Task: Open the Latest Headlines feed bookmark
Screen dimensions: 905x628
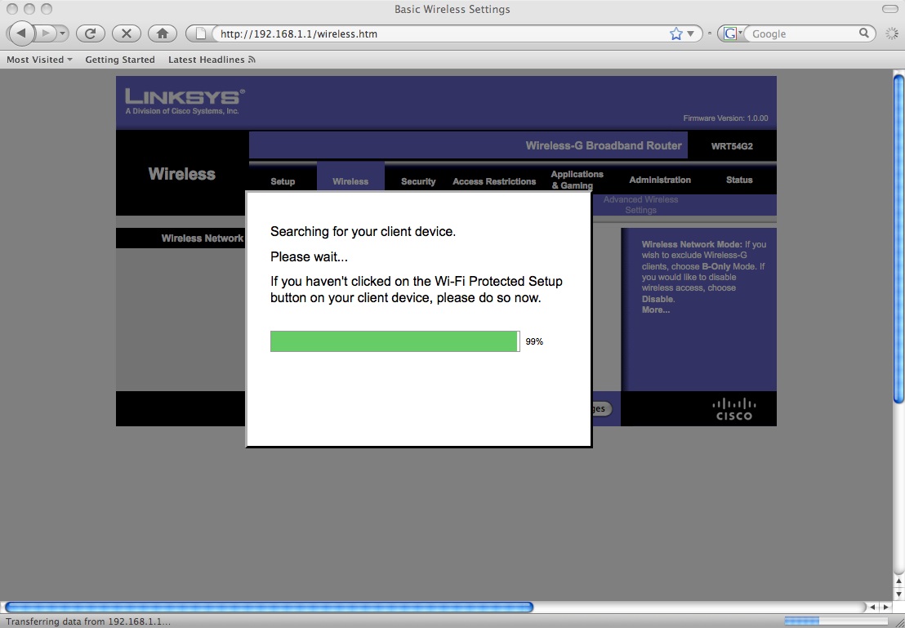Action: coord(212,60)
